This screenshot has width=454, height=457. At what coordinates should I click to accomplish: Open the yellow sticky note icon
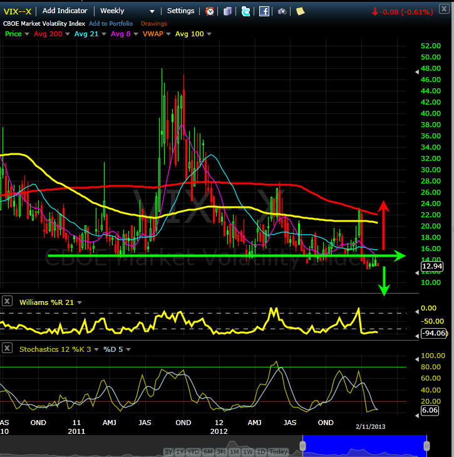tap(301, 11)
